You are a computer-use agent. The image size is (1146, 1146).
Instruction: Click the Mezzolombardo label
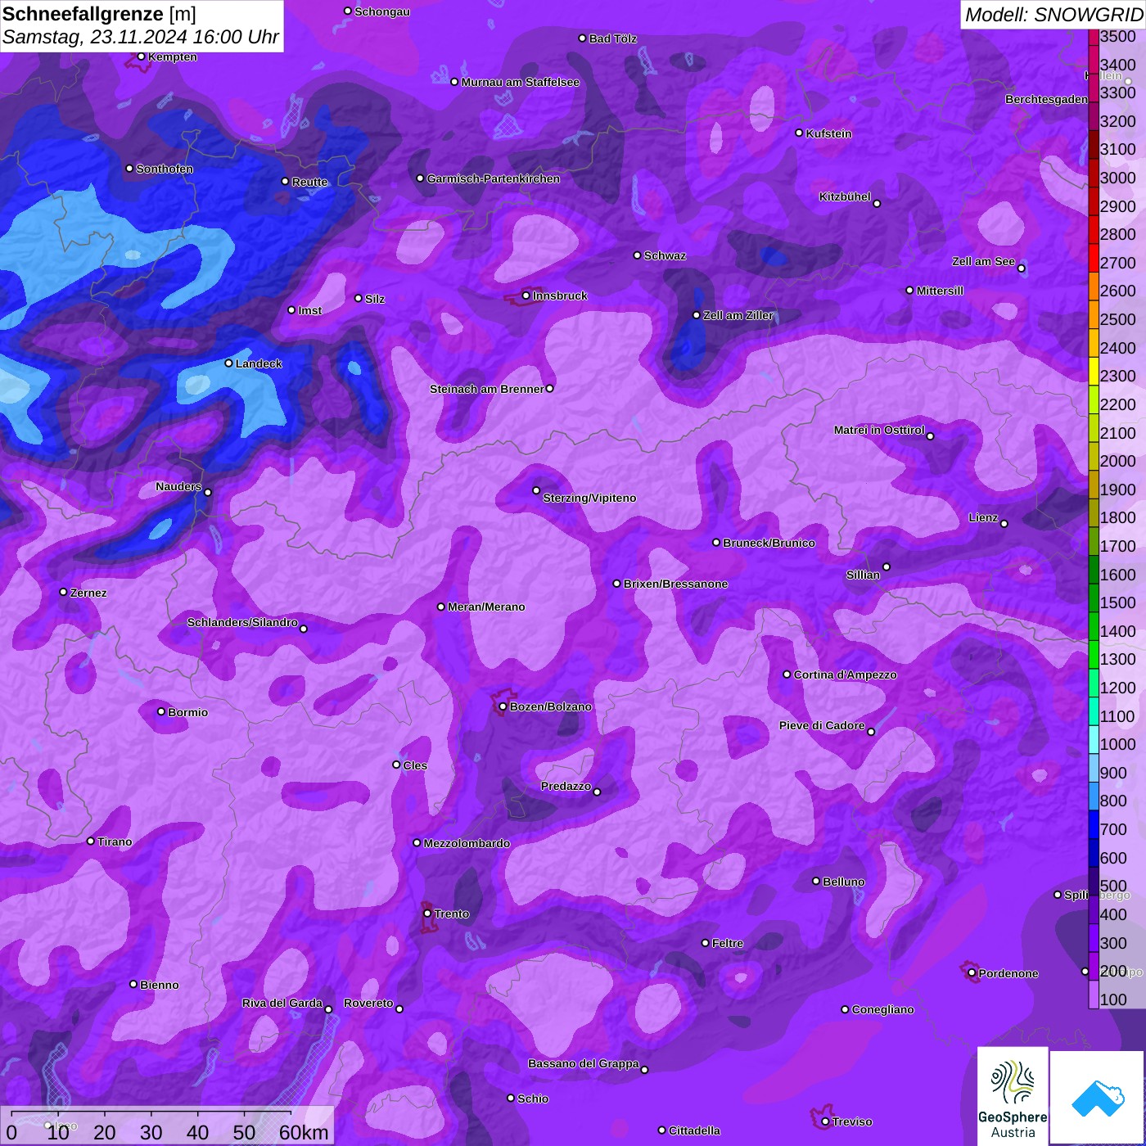coord(467,843)
